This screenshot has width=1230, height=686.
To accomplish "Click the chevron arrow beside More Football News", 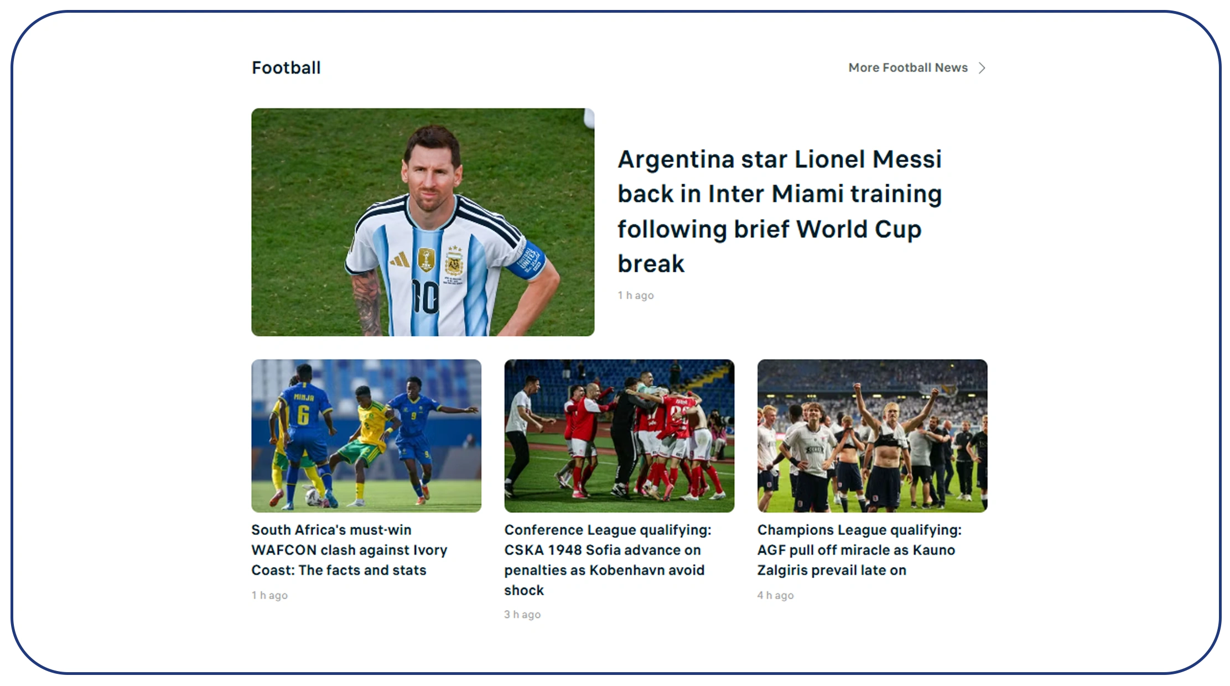I will (982, 68).
